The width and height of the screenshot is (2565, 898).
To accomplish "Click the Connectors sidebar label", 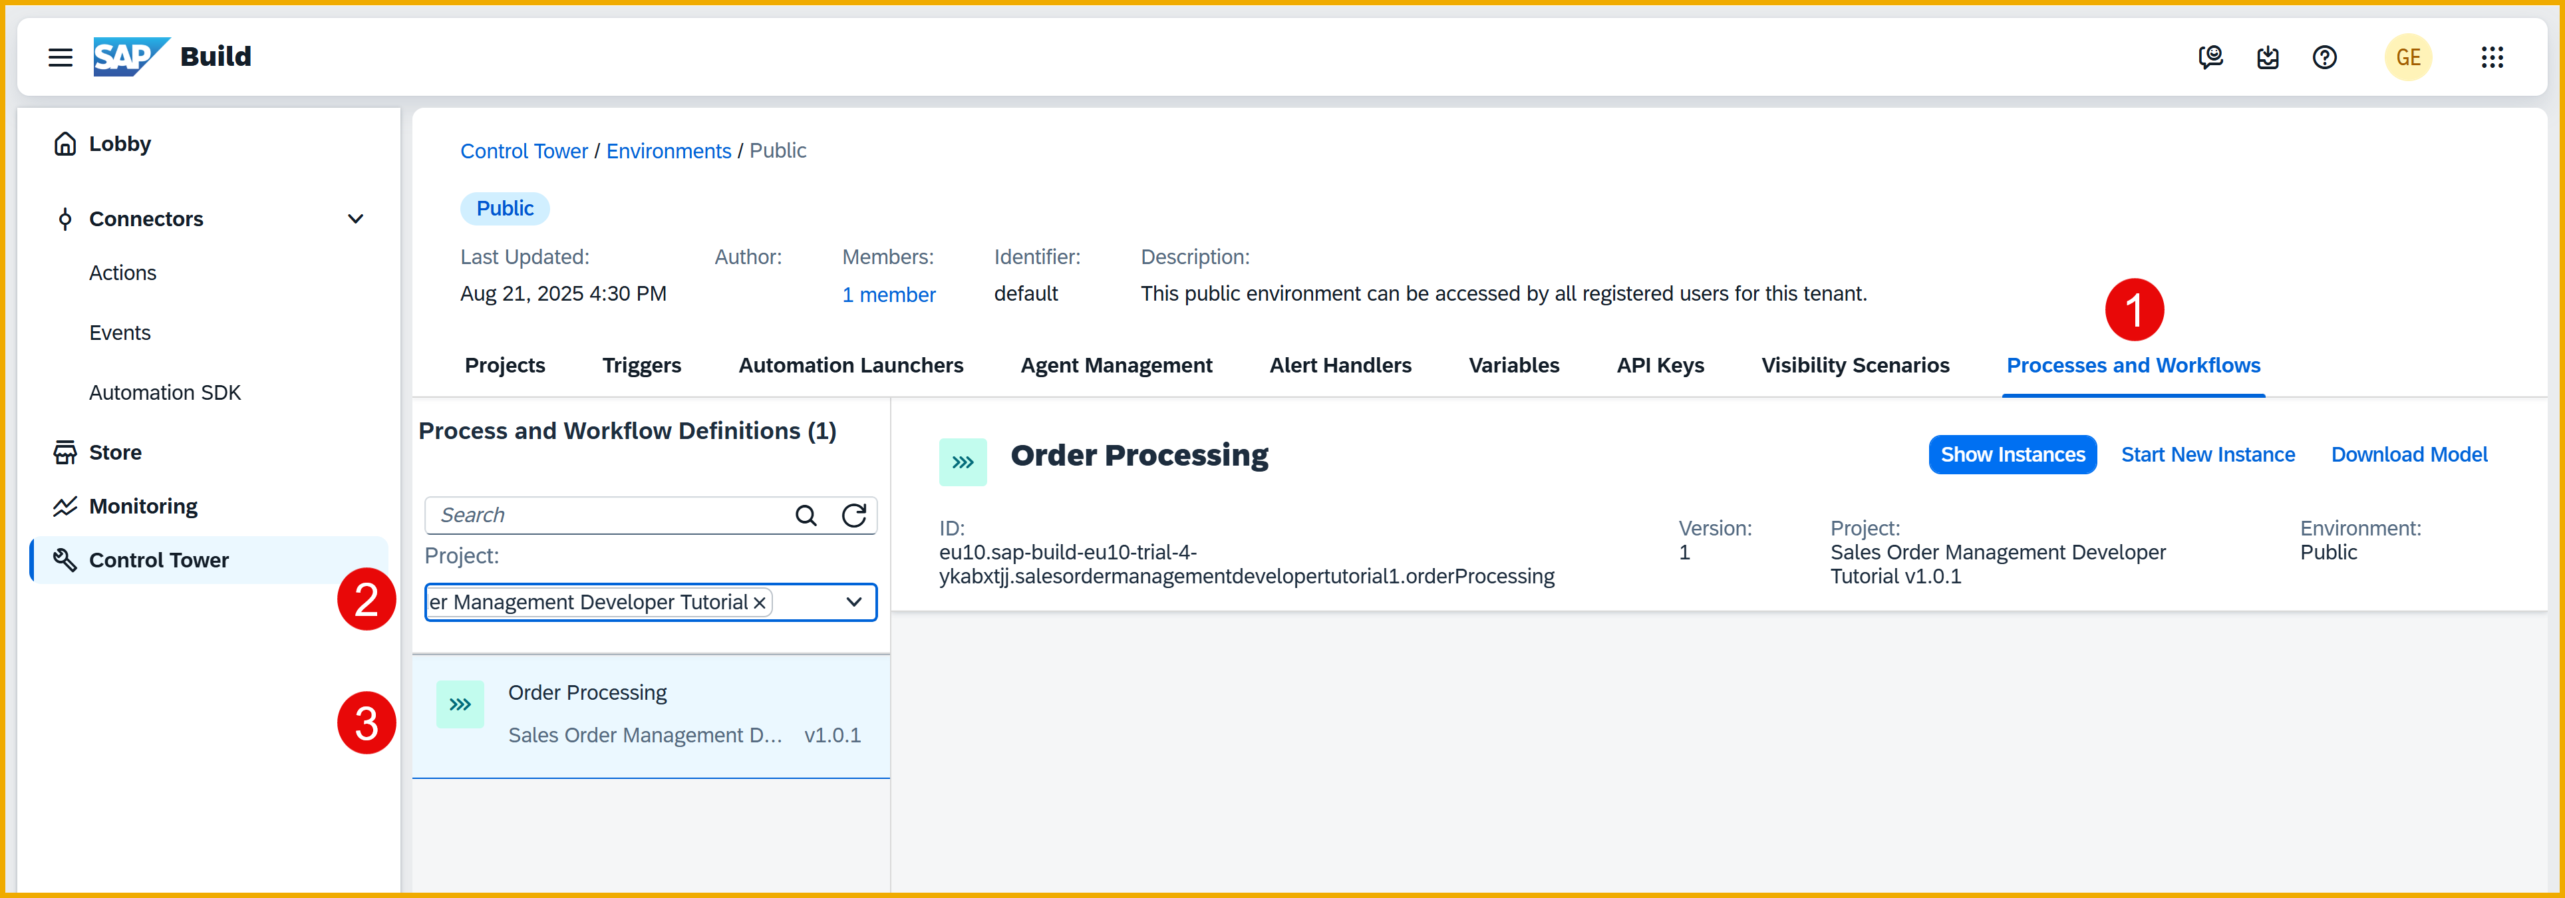I will coord(146,219).
